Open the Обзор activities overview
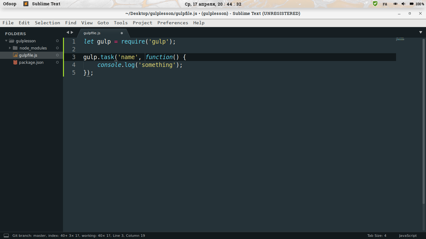Viewport: 426px width, 239px height. point(10,4)
